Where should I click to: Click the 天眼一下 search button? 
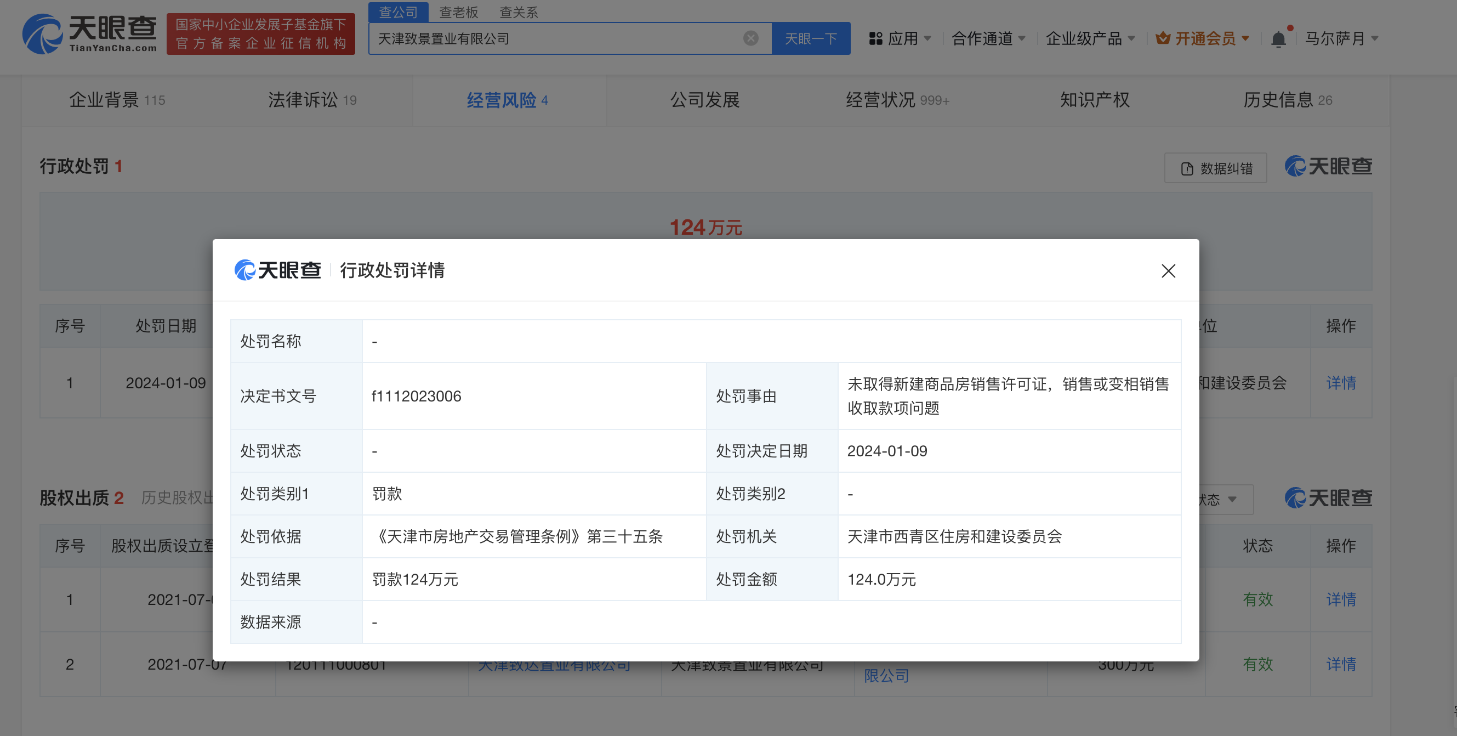tap(811, 38)
